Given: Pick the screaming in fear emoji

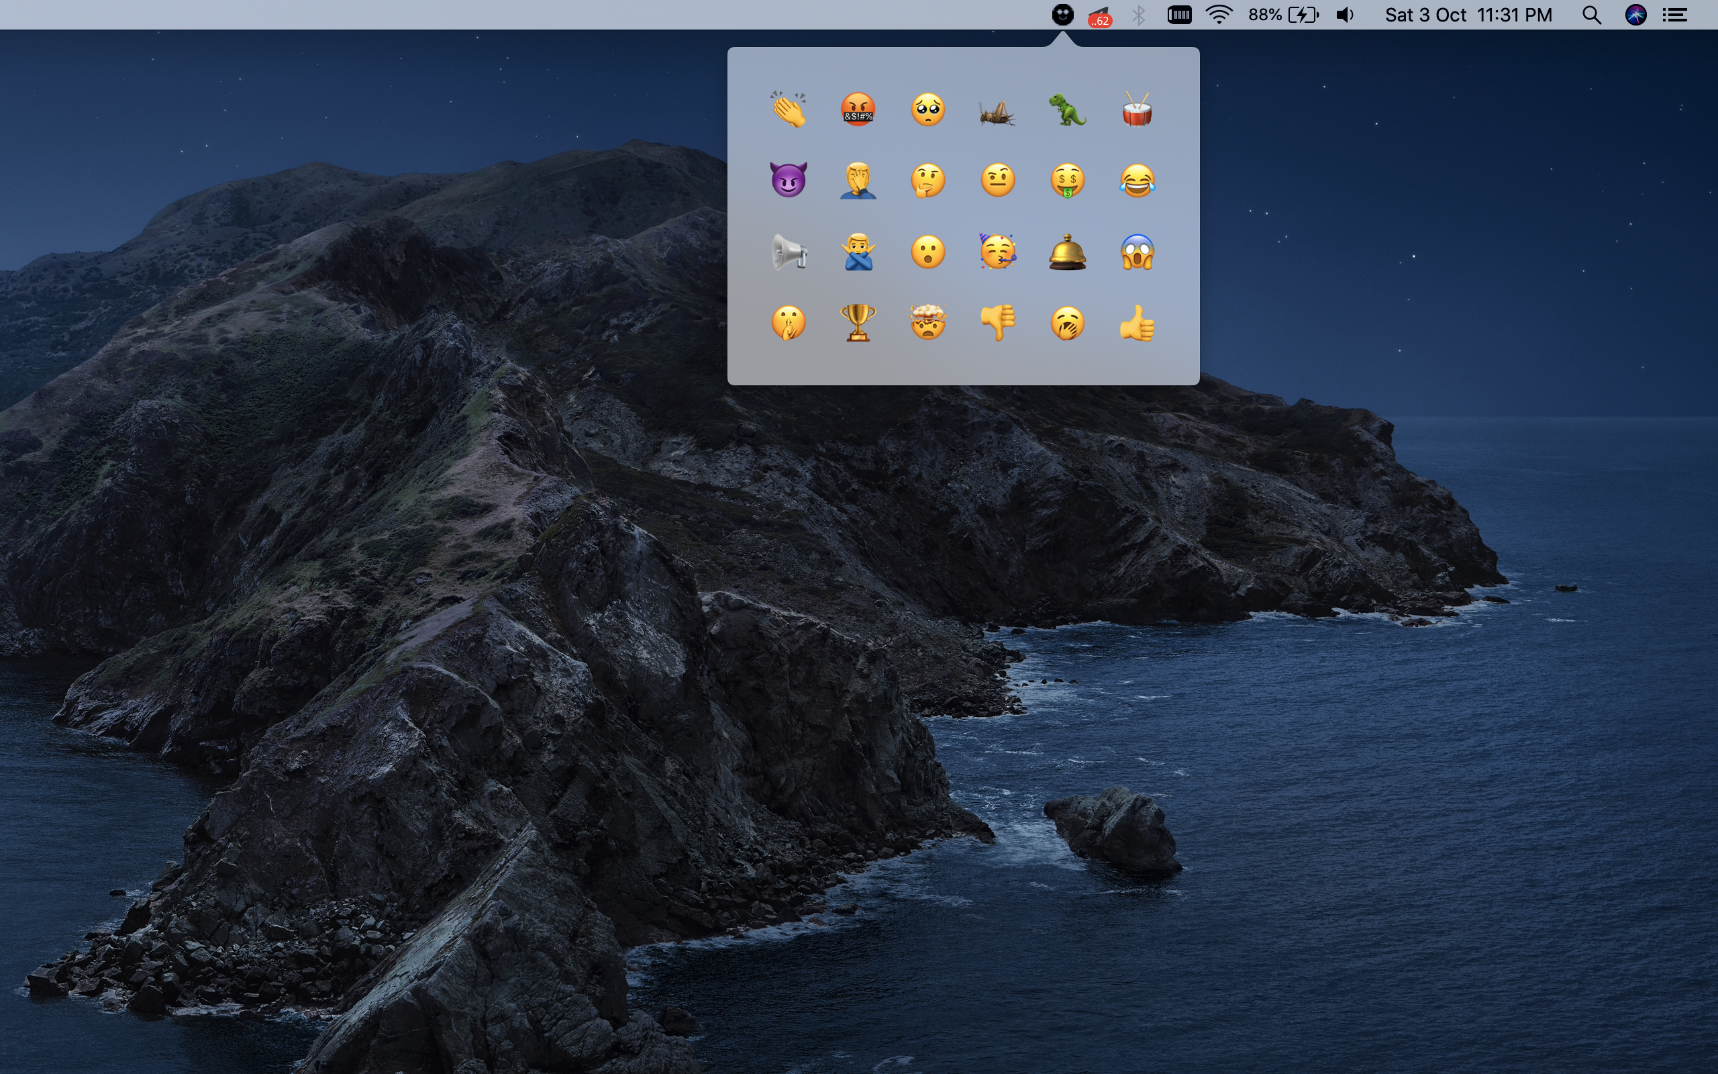Looking at the screenshot, I should pos(1137,252).
